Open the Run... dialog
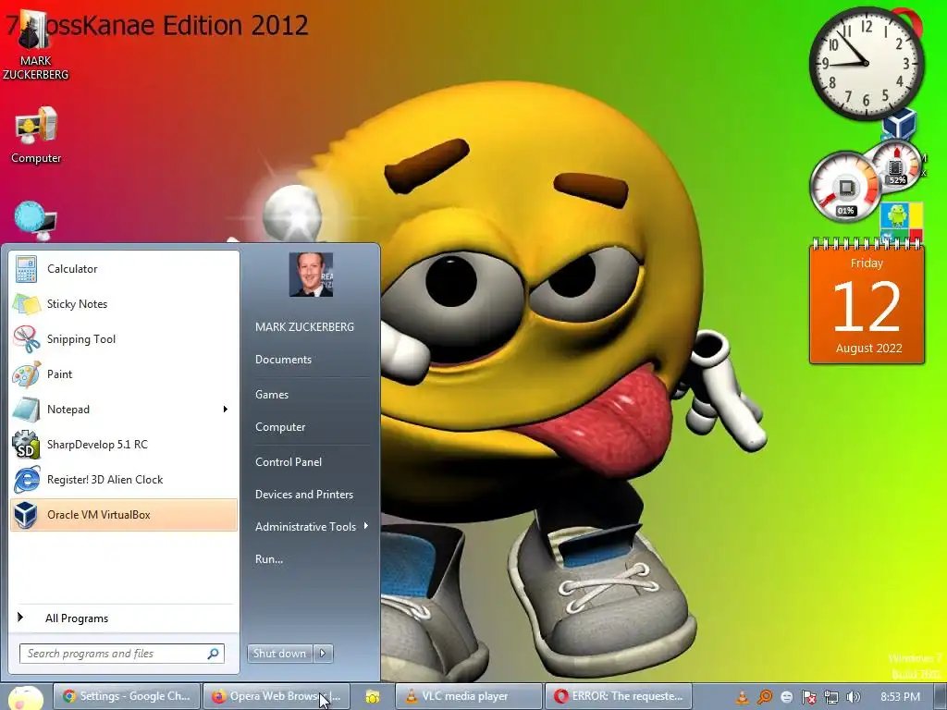This screenshot has width=947, height=710. [269, 559]
